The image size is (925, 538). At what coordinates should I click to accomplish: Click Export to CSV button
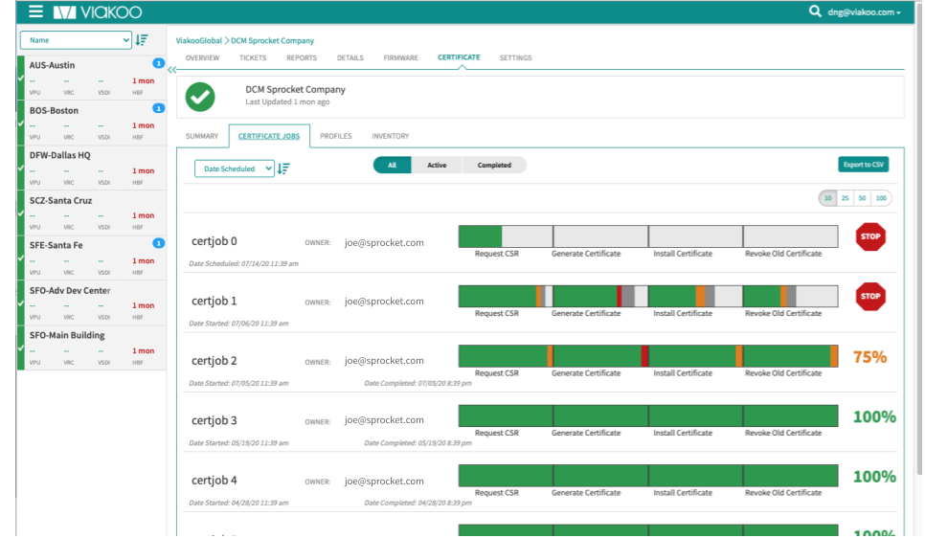point(863,165)
